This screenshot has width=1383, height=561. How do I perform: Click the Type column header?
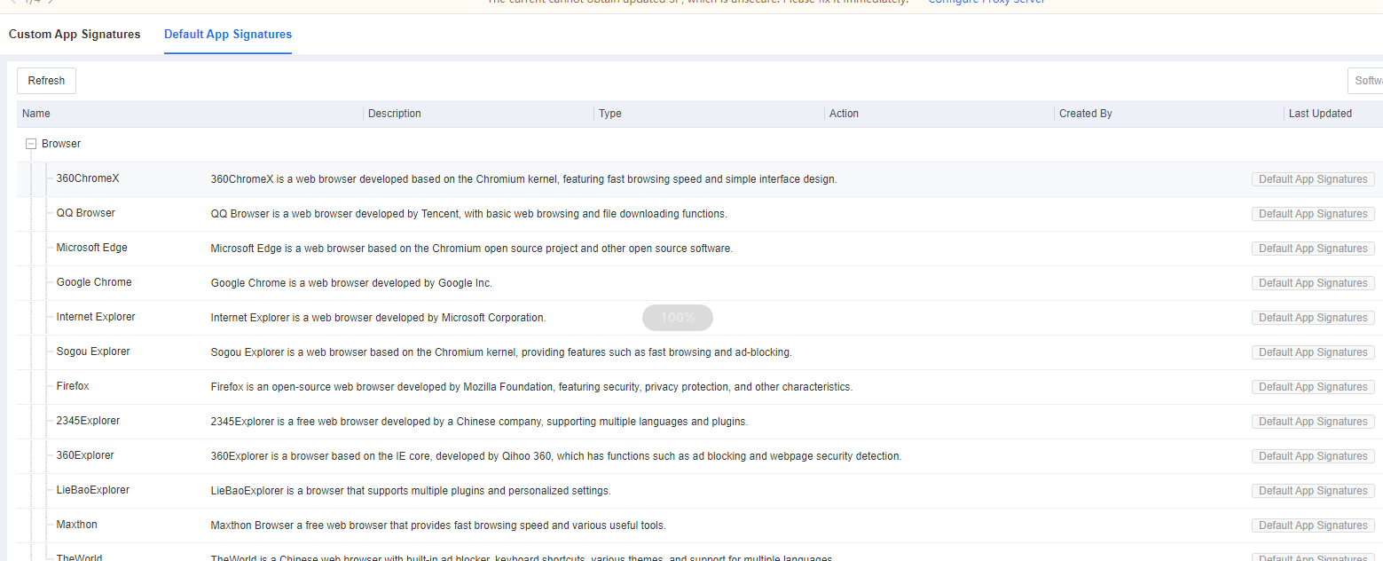(x=610, y=114)
